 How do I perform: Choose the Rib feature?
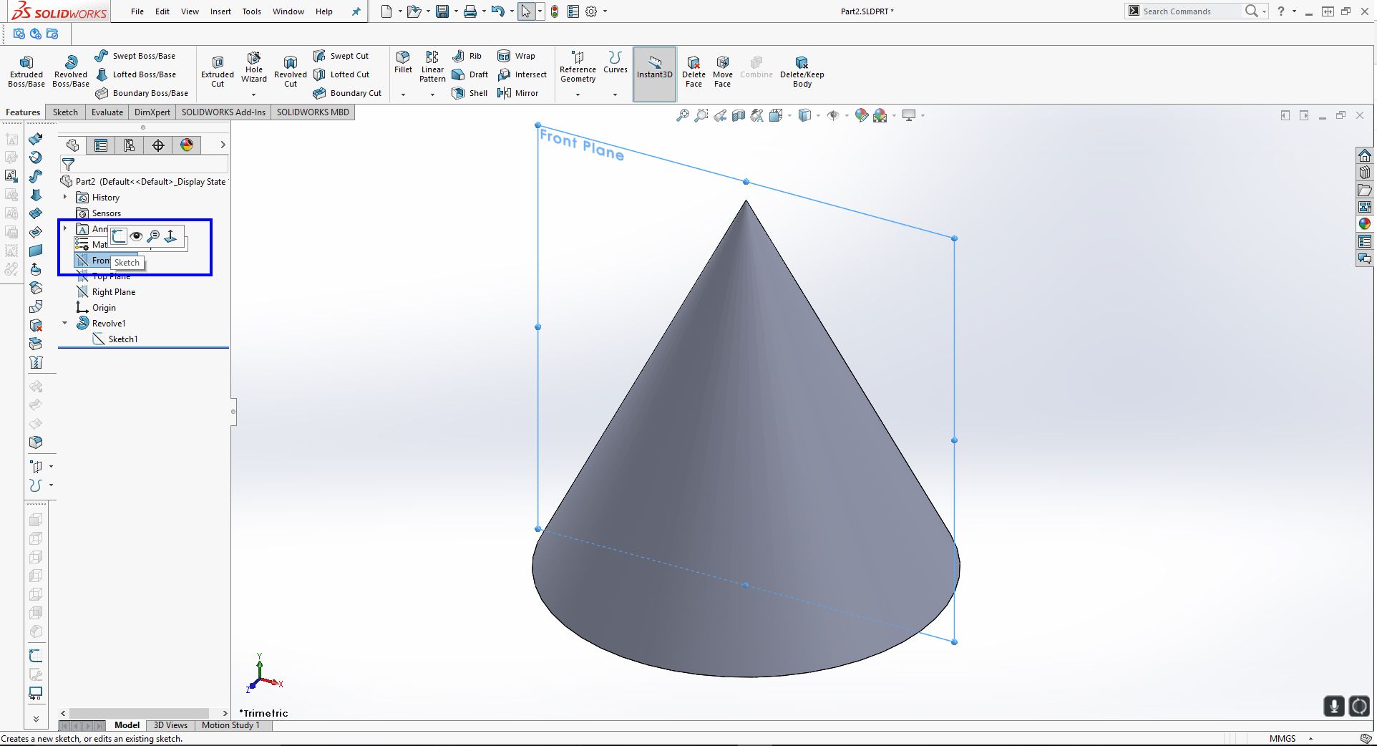(x=467, y=56)
